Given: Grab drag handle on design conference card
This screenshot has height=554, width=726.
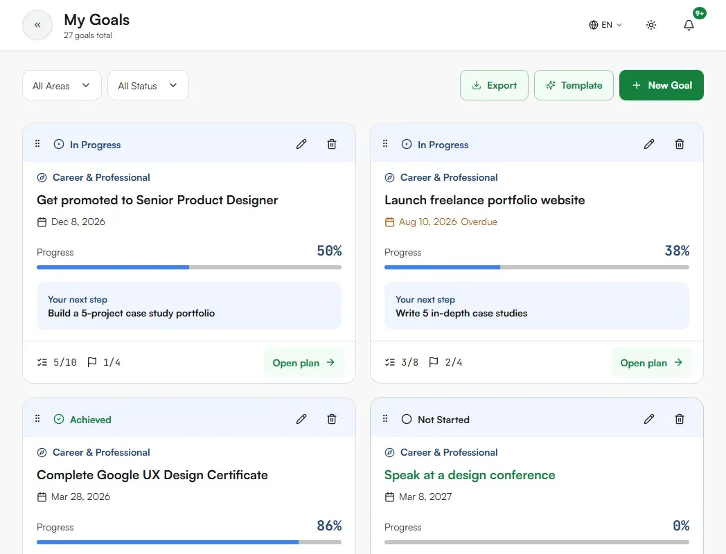Looking at the screenshot, I should [385, 419].
